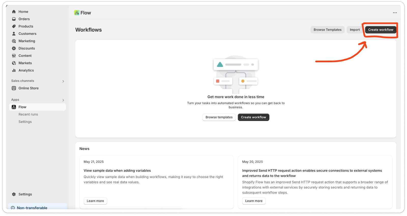
Task: Click the Discounts badge icon
Action: click(14, 48)
